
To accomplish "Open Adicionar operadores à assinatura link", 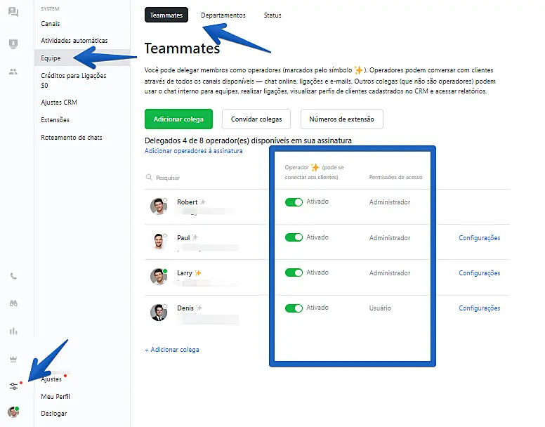I will (x=194, y=151).
